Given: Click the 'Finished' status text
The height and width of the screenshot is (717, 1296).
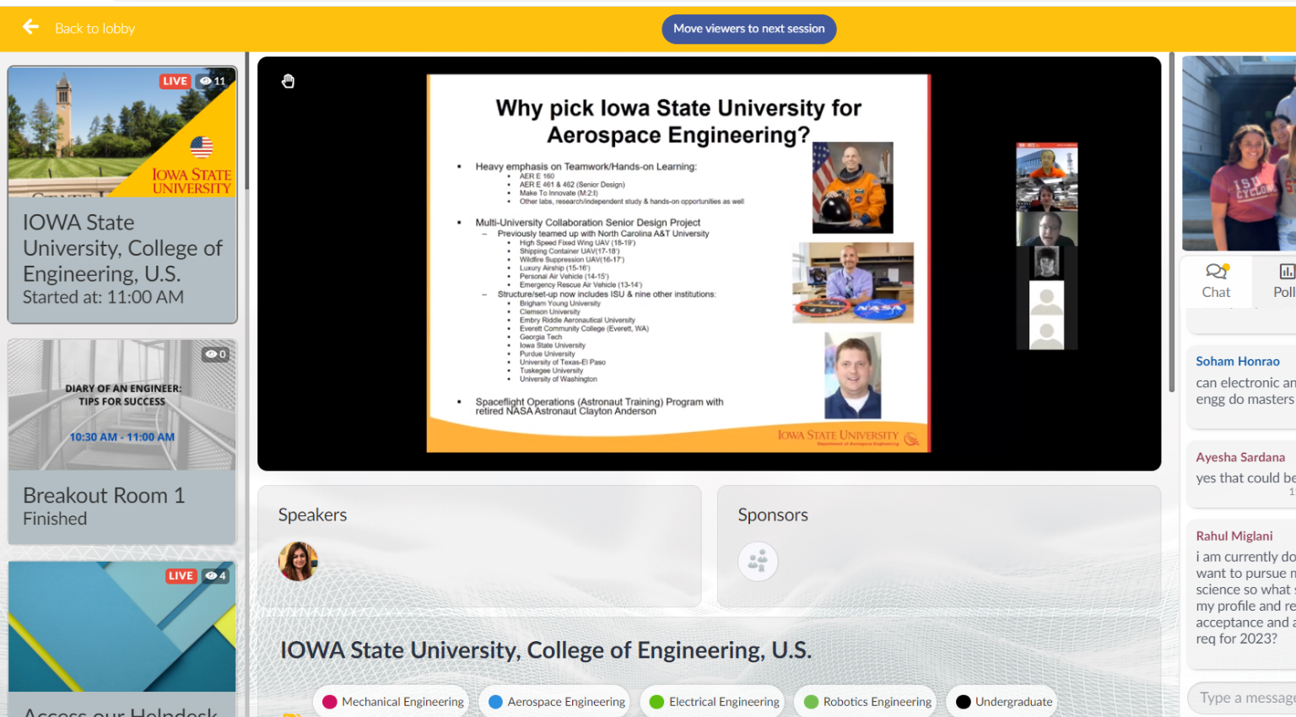Looking at the screenshot, I should (55, 519).
